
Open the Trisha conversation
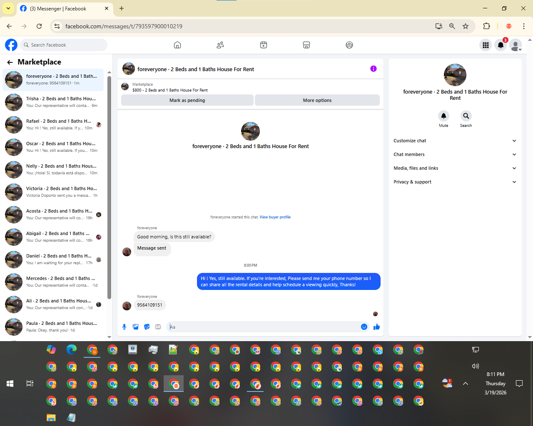(x=53, y=102)
